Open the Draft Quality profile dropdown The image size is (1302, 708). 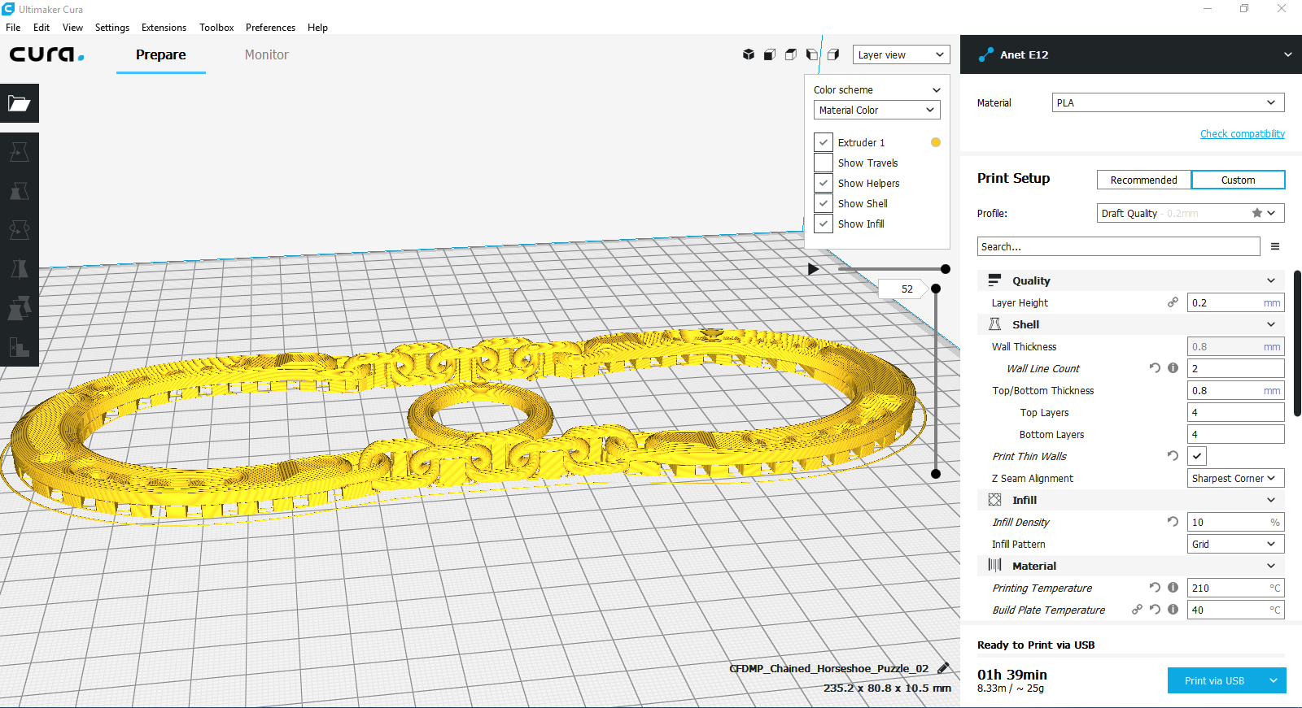coord(1191,213)
